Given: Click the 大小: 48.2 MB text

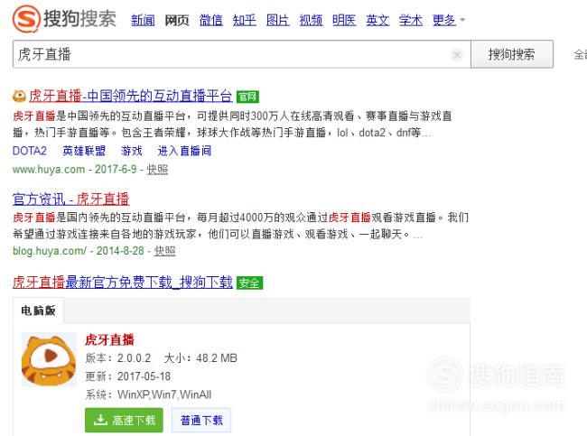Looking at the screenshot, I should point(200,358).
